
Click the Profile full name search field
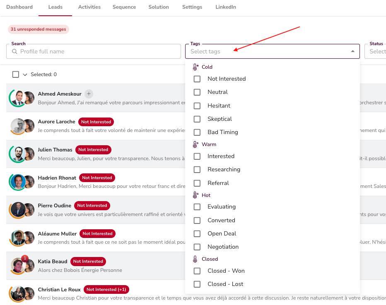98,51
